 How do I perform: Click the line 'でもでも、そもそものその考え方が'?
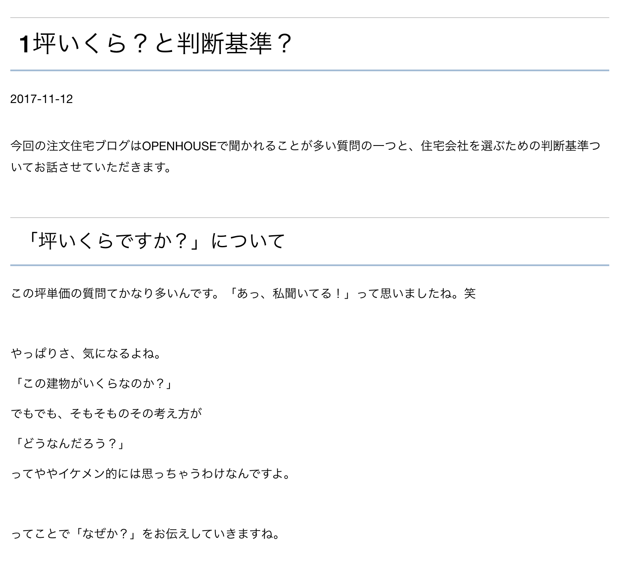[x=106, y=414]
